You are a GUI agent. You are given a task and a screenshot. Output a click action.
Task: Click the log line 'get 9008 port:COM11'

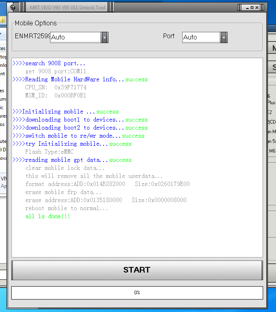coord(56,71)
